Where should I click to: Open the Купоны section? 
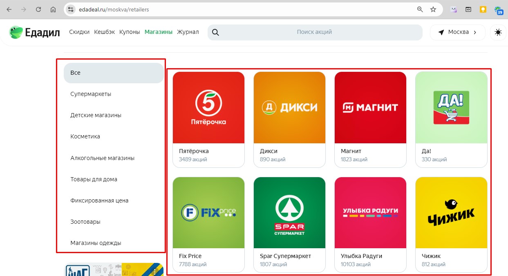[x=130, y=32]
